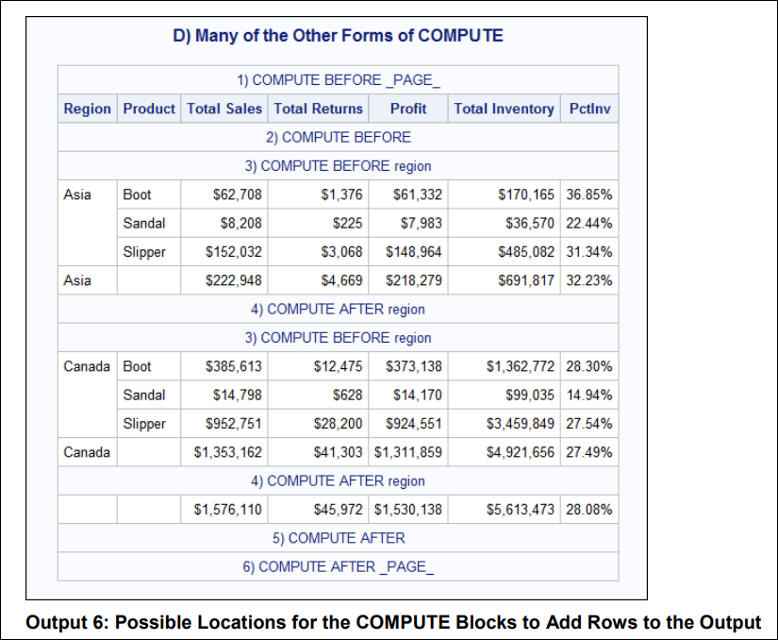Click the $218,279 Asia total profit cell
Screen dimensions: 778x640
414,280
